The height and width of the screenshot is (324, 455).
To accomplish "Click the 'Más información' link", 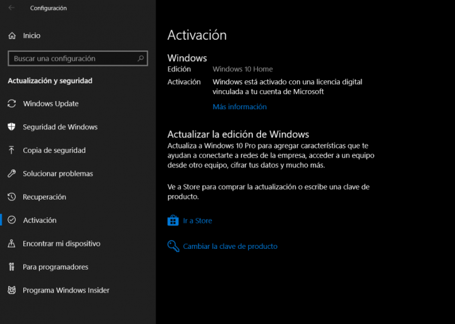I will point(240,107).
